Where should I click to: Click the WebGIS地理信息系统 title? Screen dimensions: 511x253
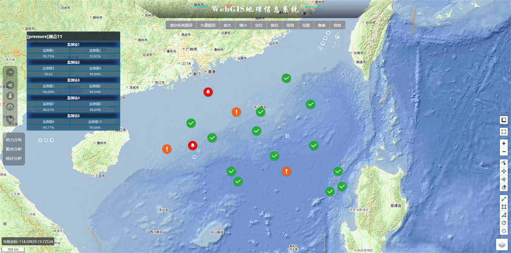click(255, 9)
